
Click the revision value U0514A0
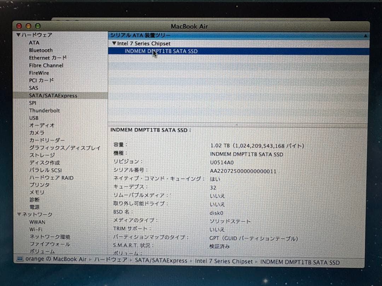point(222,162)
